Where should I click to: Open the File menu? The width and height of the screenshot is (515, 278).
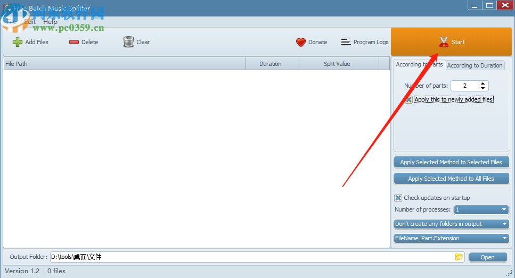coord(12,22)
